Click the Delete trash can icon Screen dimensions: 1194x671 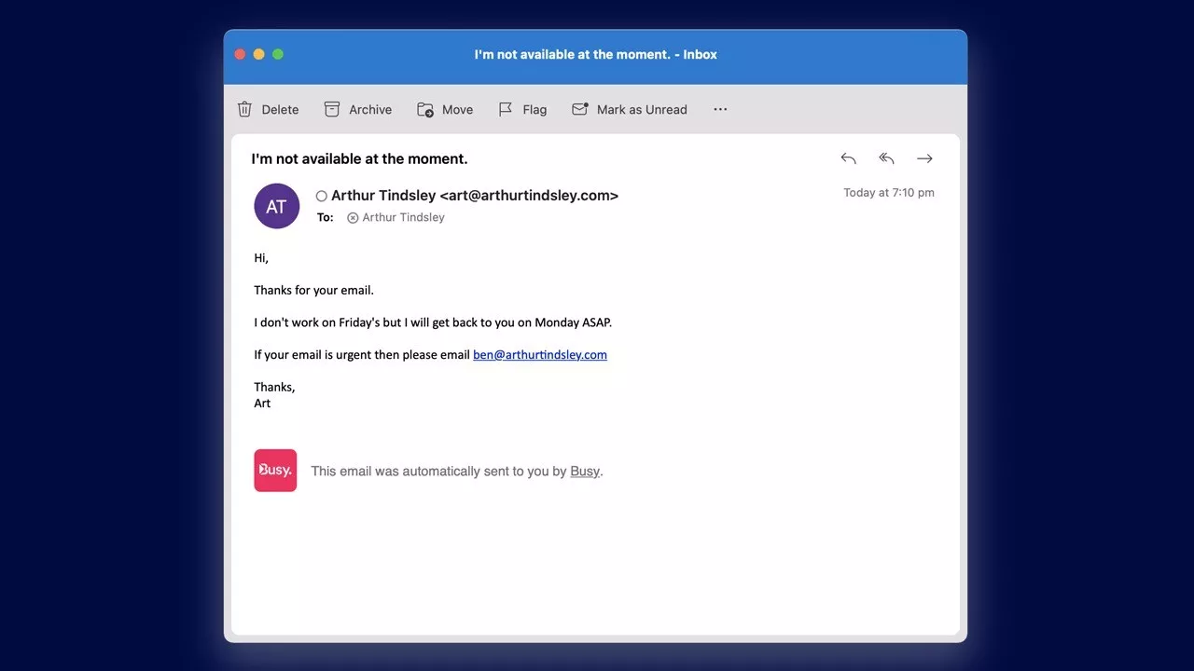pyautogui.click(x=244, y=109)
